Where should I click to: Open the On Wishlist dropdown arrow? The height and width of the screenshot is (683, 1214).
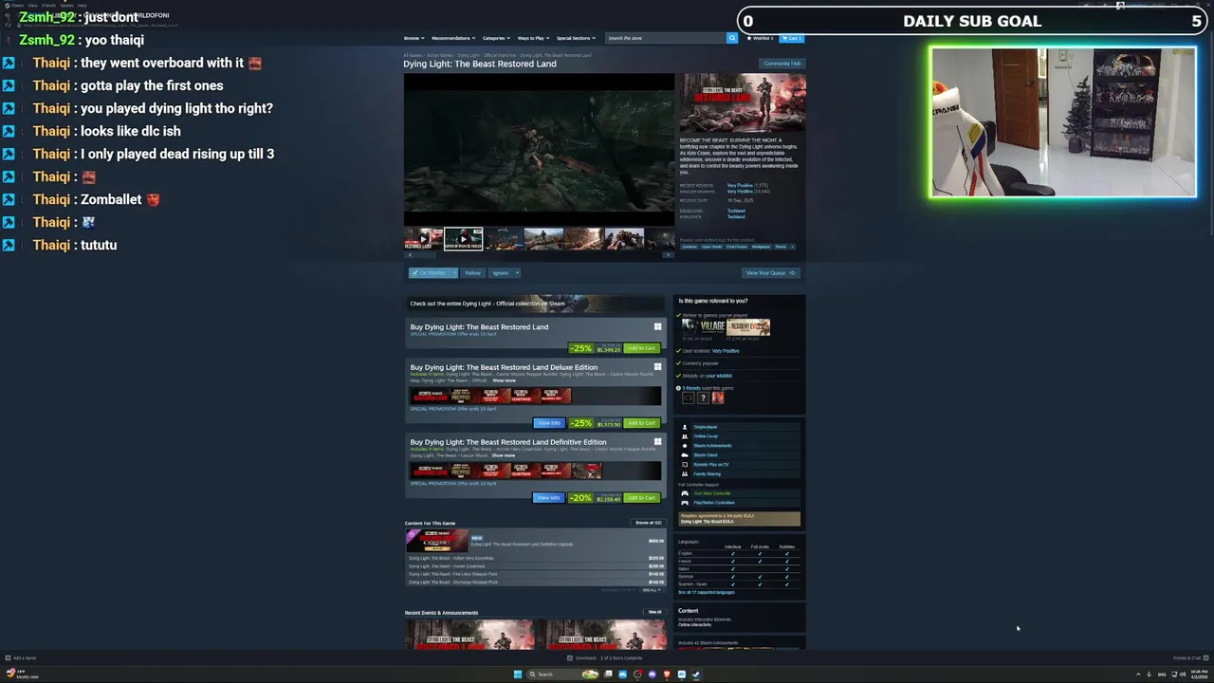point(454,273)
